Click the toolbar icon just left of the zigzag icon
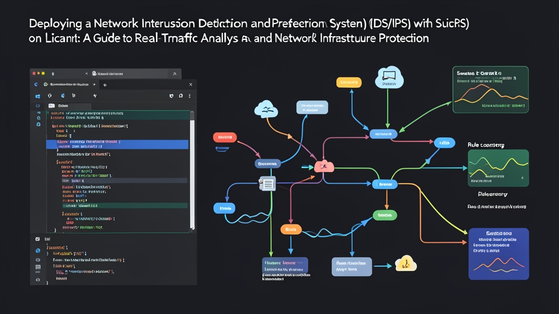This screenshot has width=559, height=314. point(74,96)
